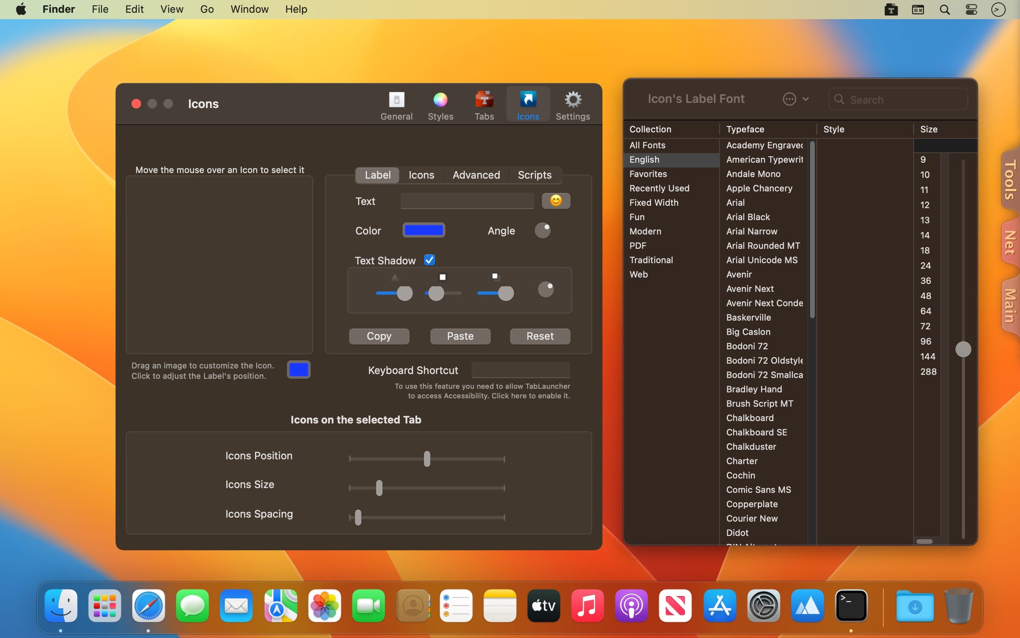Uncheck the Text Shadow checkbox
Viewport: 1020px width, 638px height.
coord(430,260)
